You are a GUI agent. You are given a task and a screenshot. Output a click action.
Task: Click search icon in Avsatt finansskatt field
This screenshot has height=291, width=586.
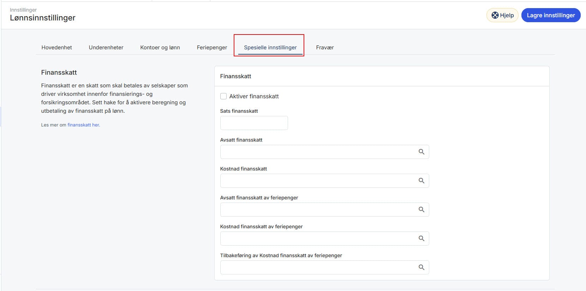pos(421,152)
